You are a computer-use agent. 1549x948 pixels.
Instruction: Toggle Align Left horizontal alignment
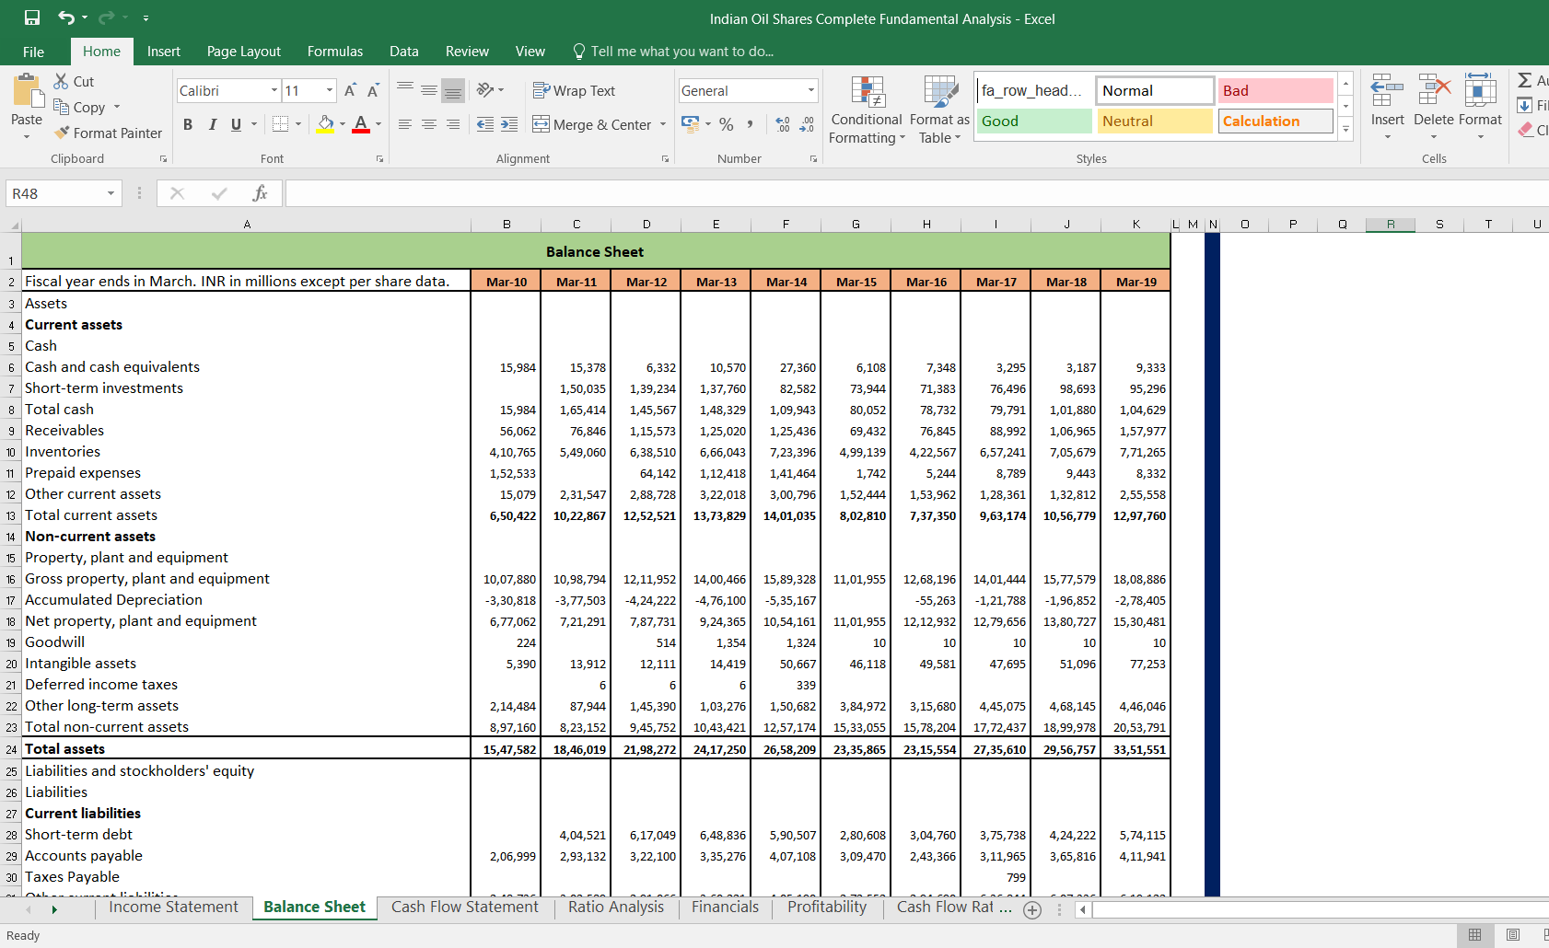[404, 124]
